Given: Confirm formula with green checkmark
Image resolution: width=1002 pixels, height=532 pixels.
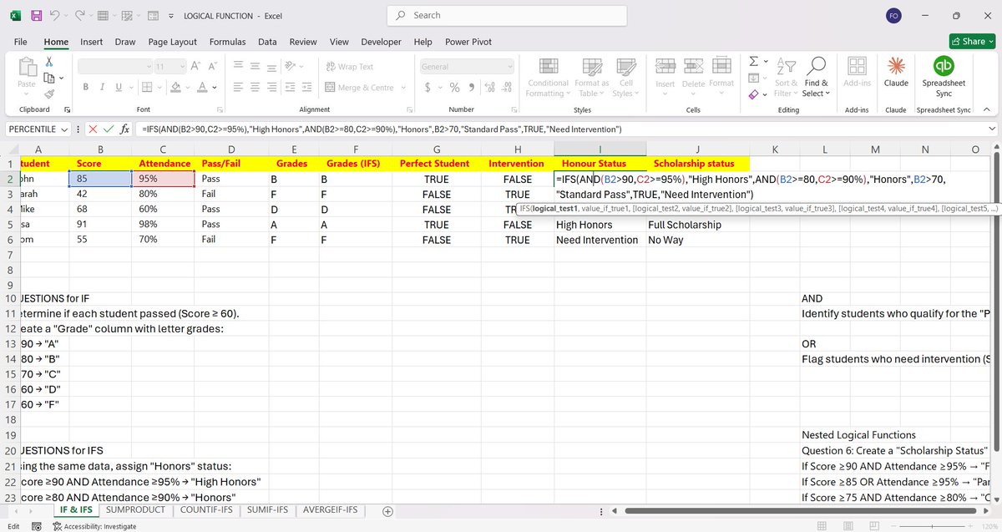Looking at the screenshot, I should (108, 129).
